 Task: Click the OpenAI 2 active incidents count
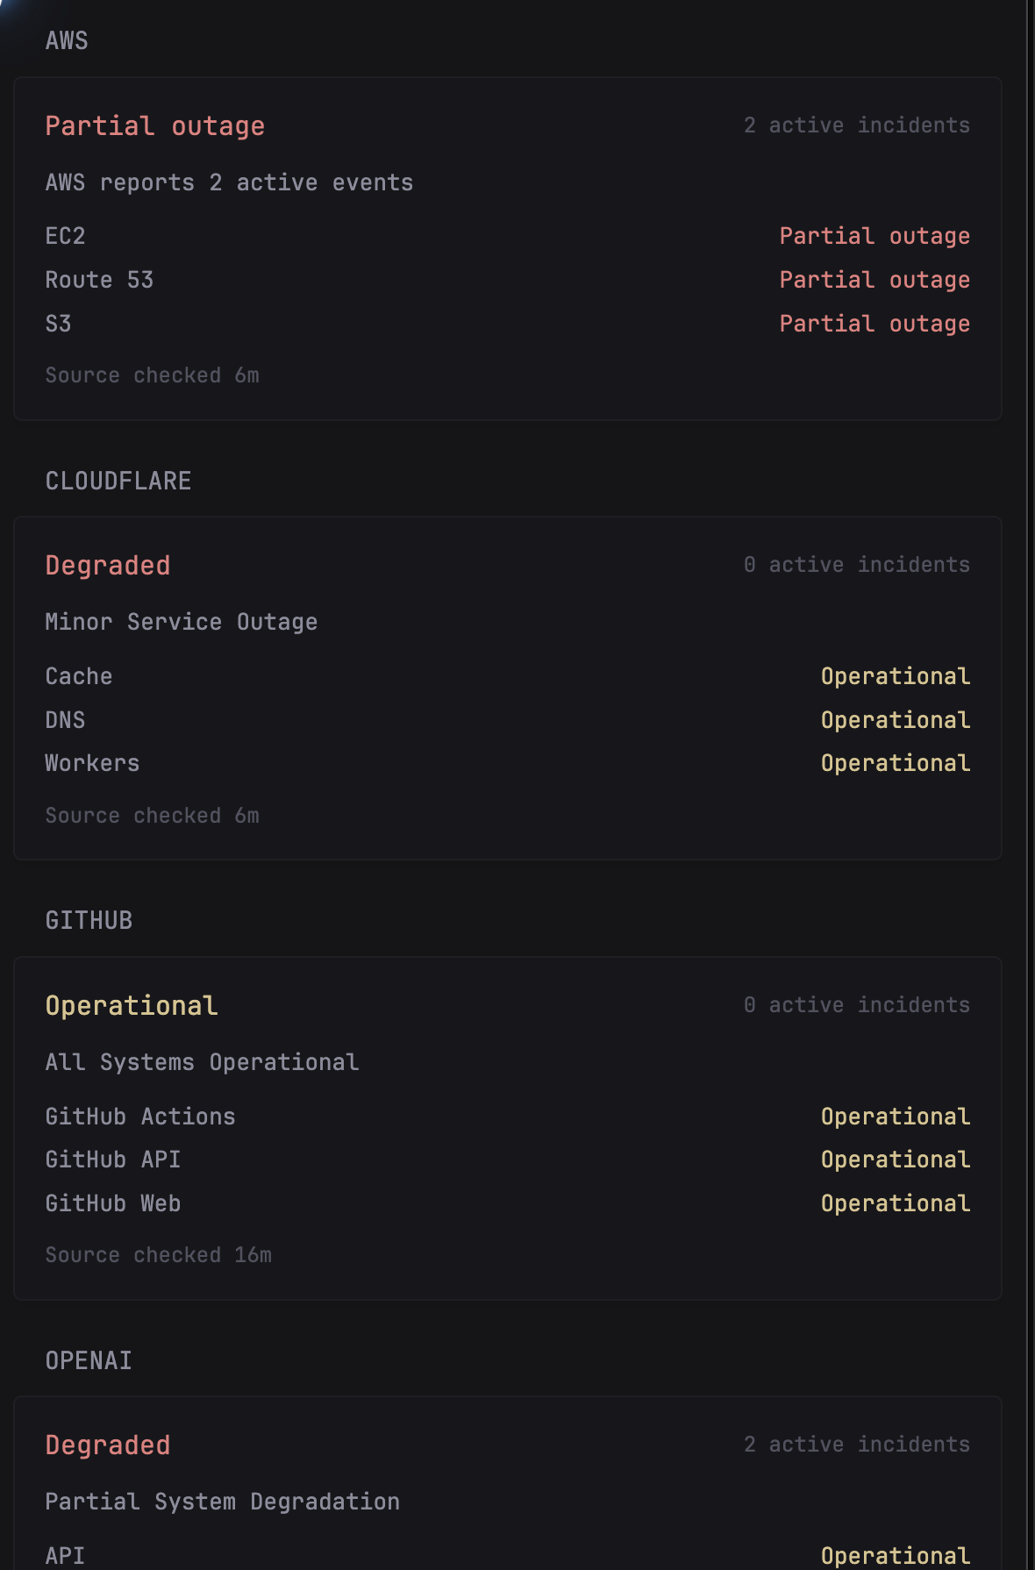coord(857,1445)
